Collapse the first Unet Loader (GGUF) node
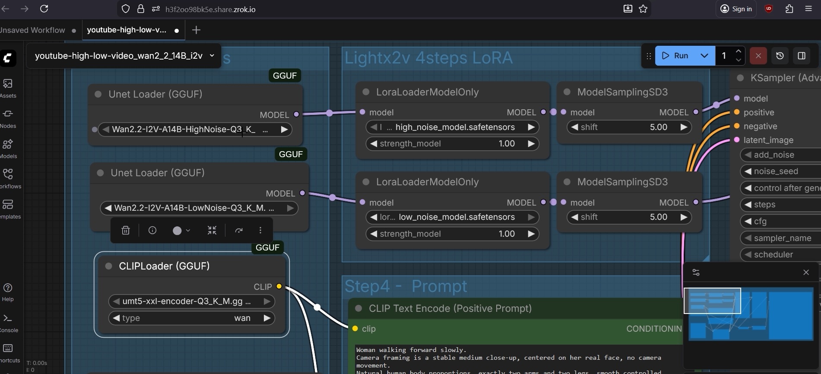The width and height of the screenshot is (821, 374). click(x=98, y=94)
